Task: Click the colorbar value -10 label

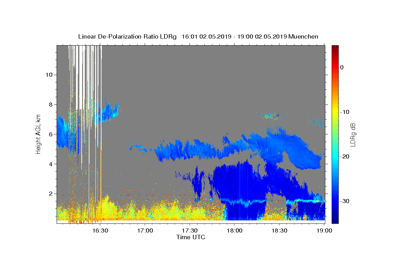Action: [345, 112]
